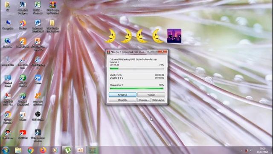Click the Cancel button in extraction dialog
This screenshot has height=154, width=273.
(x=122, y=100)
